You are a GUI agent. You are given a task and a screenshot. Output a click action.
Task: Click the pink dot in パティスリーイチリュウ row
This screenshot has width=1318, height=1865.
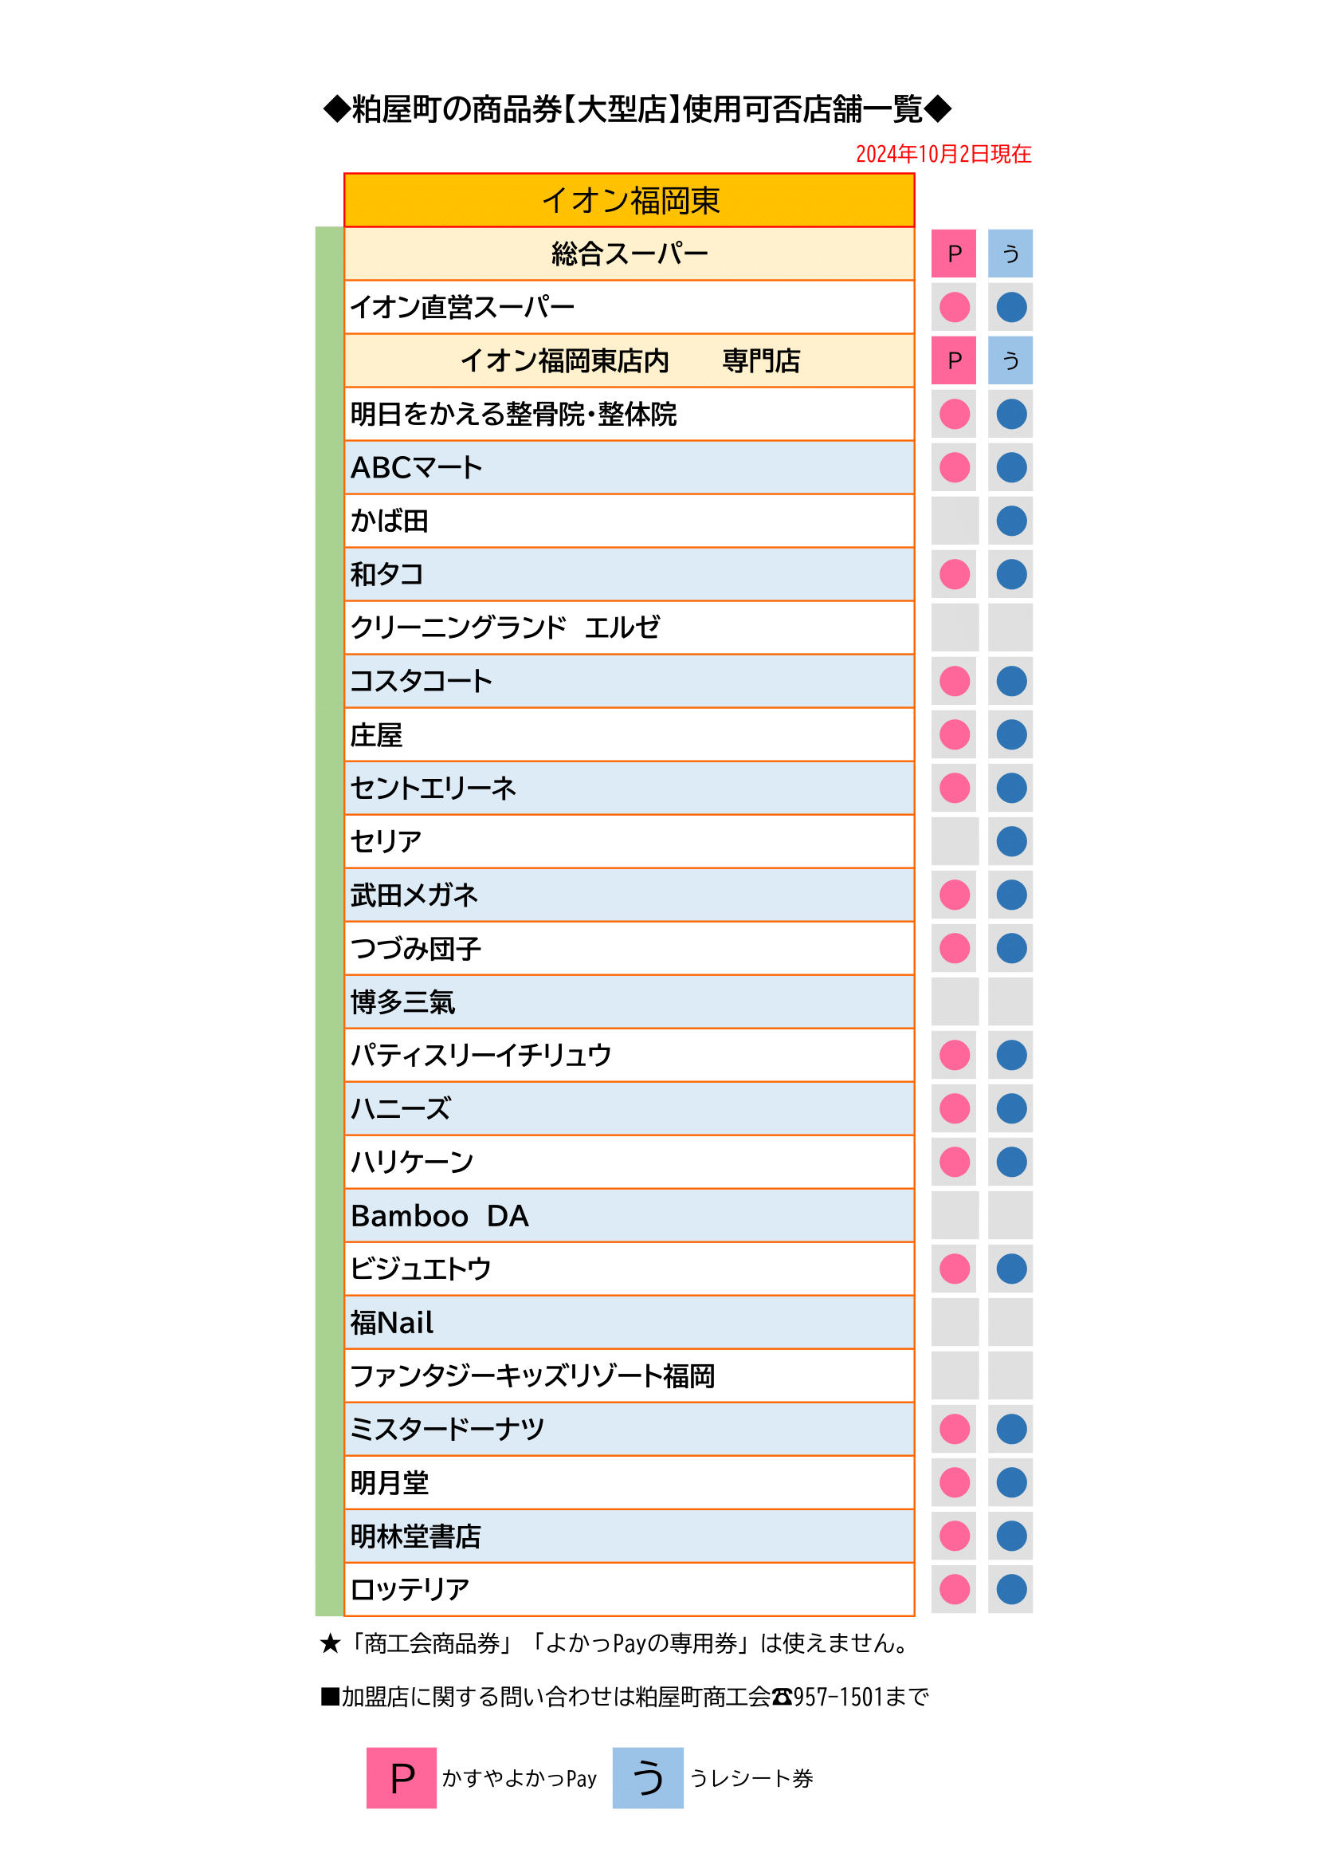pyautogui.click(x=955, y=1055)
